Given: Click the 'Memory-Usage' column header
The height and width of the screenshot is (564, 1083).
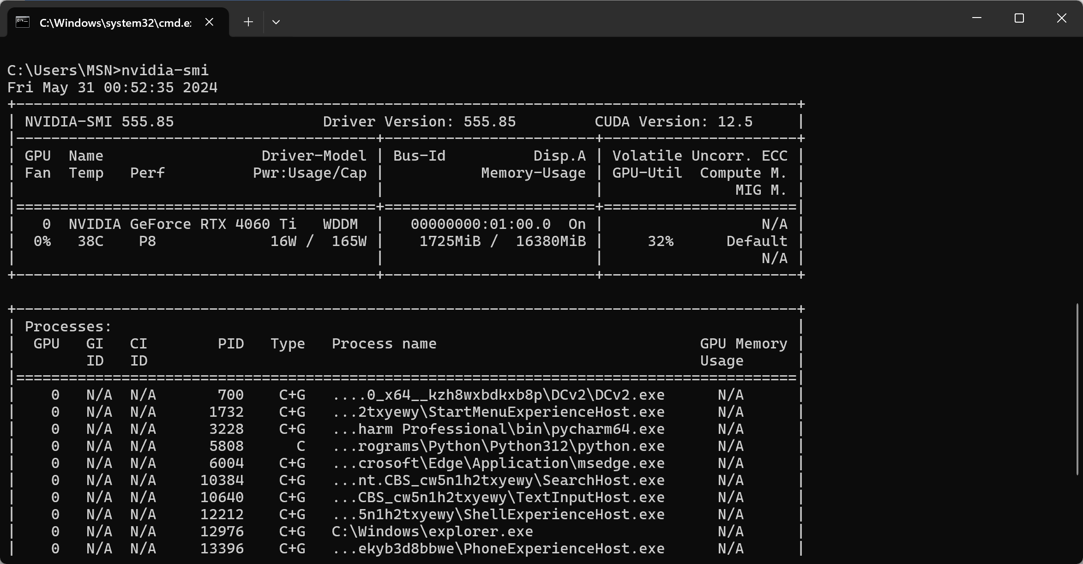Looking at the screenshot, I should click(533, 173).
